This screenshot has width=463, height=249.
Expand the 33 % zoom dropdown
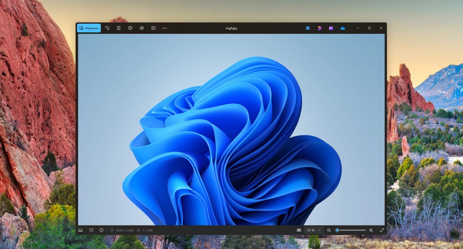314,230
